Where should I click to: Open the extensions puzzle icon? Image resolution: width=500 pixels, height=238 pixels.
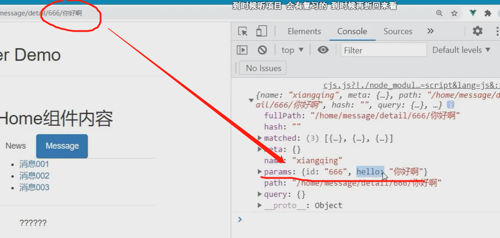tap(488, 13)
